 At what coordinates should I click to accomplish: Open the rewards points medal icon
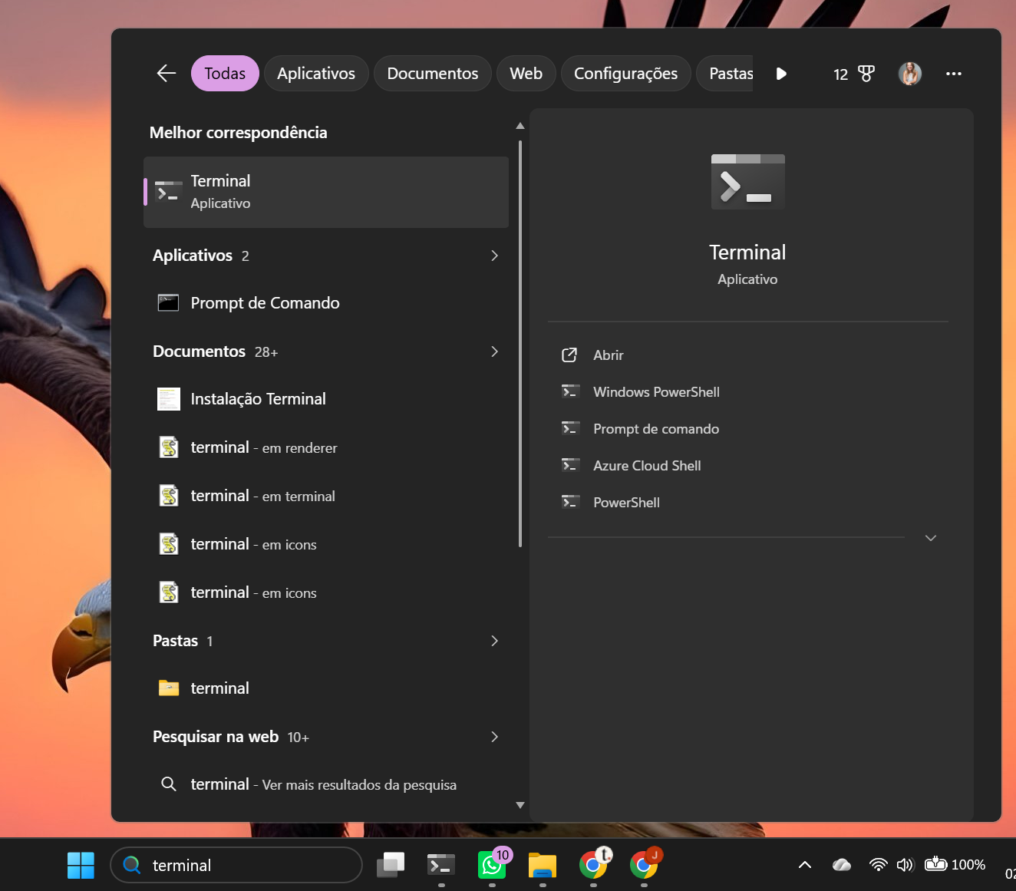866,74
